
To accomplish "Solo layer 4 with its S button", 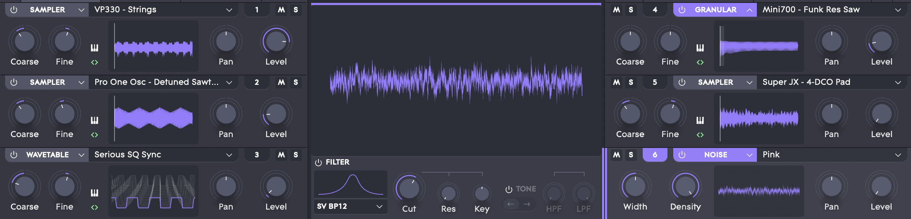I will pyautogui.click(x=631, y=10).
